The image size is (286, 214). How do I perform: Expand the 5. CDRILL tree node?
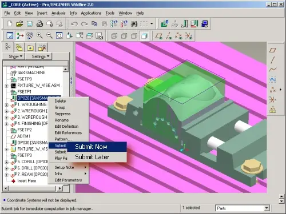tap(6, 162)
